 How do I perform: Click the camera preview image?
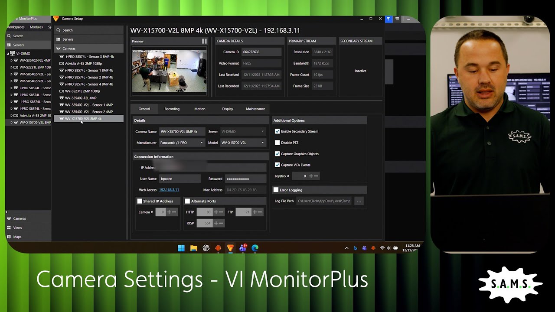click(x=169, y=71)
